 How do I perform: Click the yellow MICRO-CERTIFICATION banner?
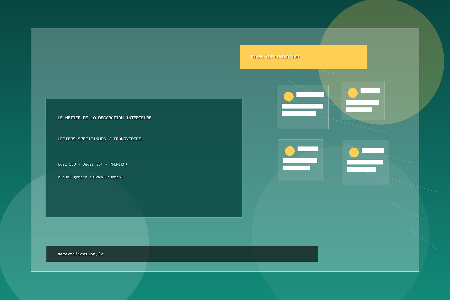303,57
